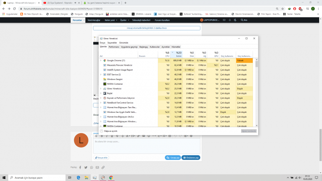Insert image in the reply editor

tap(143, 136)
